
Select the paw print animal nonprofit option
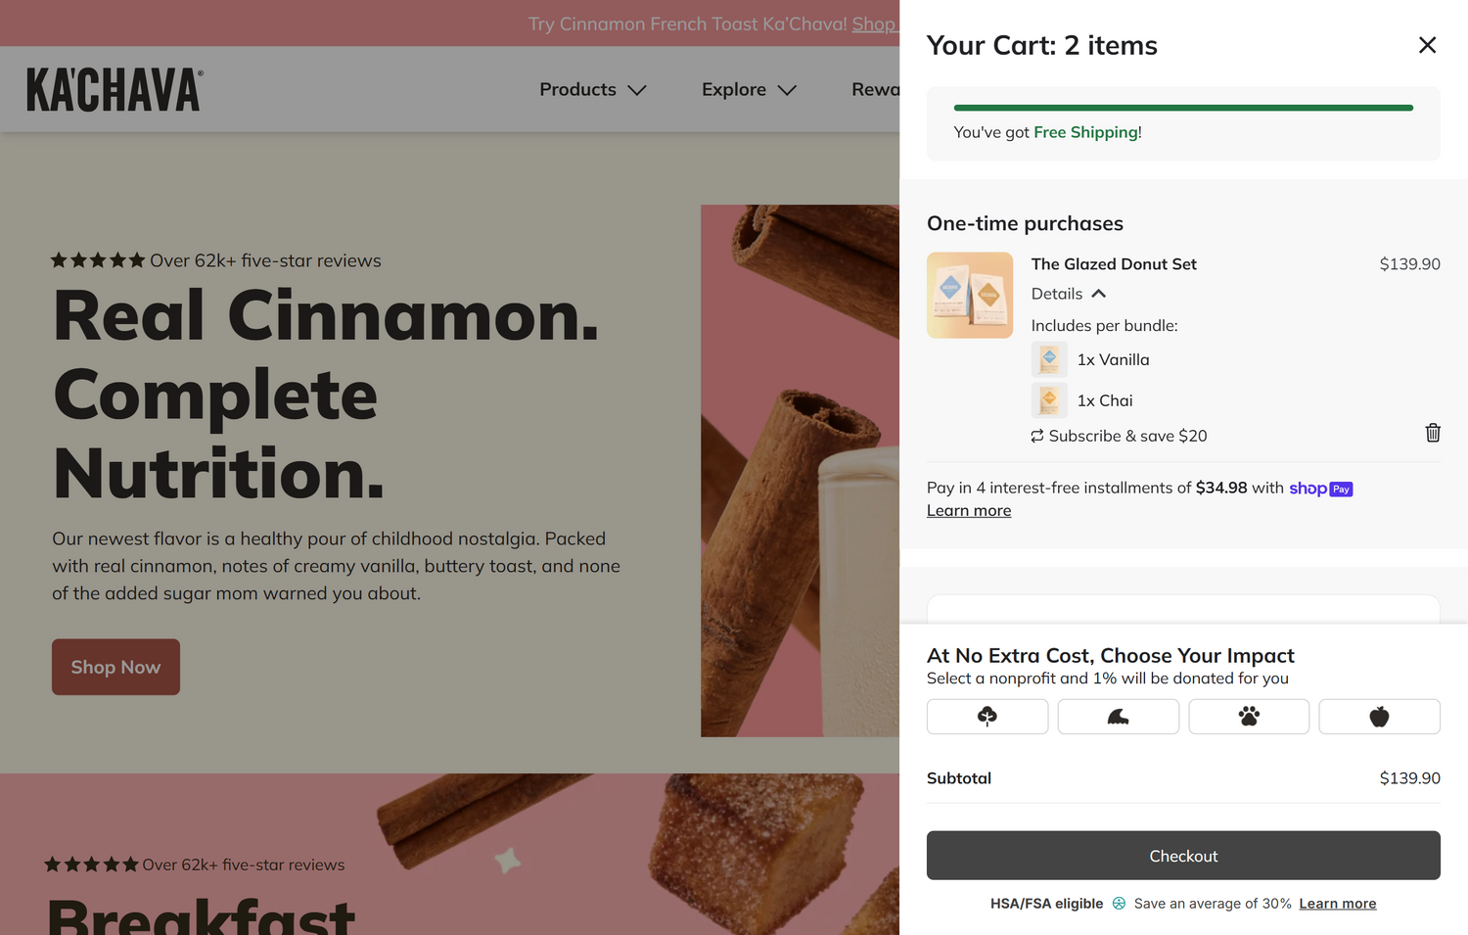1249,717
